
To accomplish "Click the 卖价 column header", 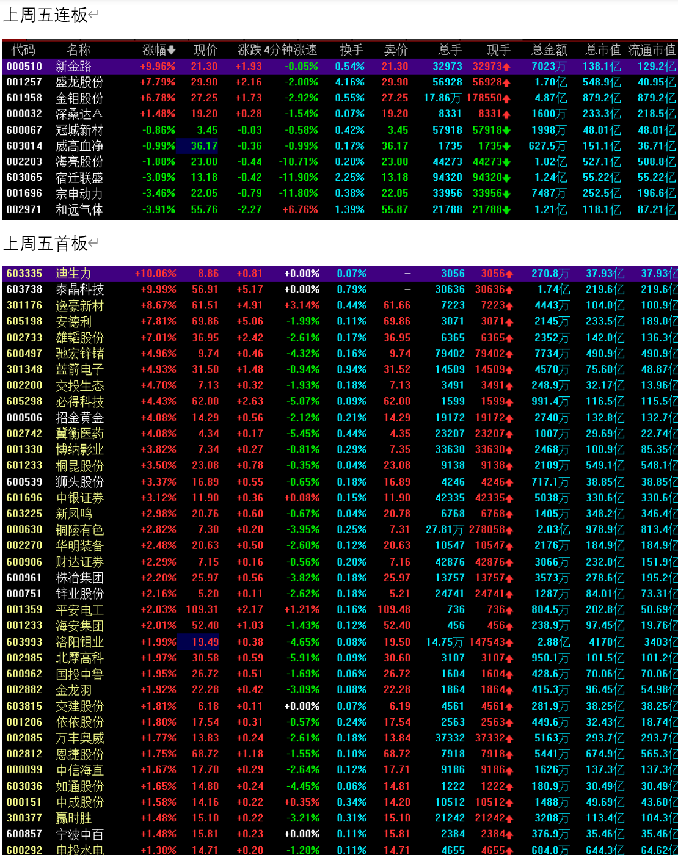I will click(x=396, y=50).
